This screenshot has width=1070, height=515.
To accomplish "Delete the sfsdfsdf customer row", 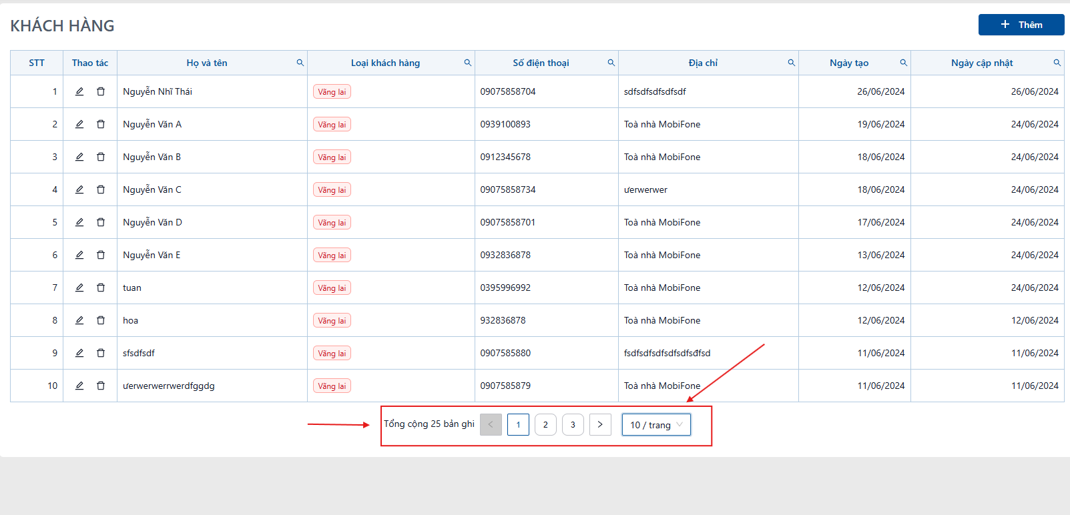I will pos(101,353).
